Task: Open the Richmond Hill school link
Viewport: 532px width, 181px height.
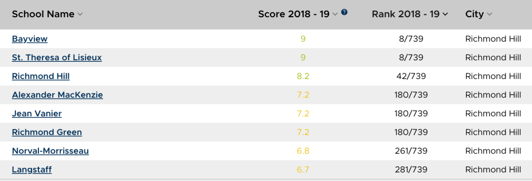Action: (x=41, y=77)
